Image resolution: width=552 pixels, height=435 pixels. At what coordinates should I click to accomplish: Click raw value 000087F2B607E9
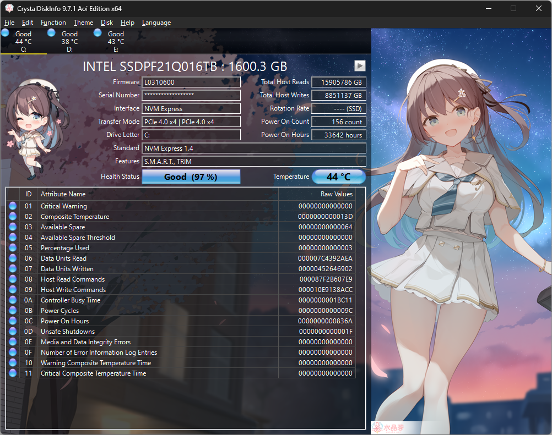pyautogui.click(x=326, y=279)
